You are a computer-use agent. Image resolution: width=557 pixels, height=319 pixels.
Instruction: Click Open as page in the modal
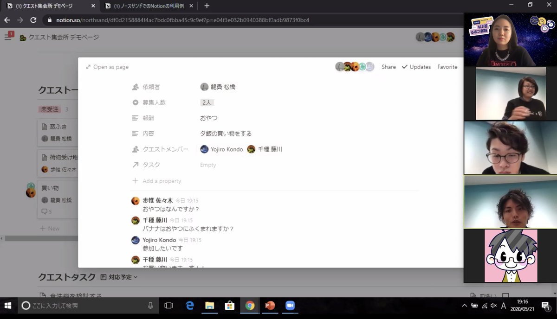[107, 67]
